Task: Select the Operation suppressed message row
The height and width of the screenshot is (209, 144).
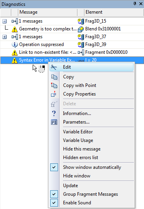Action: [72, 45]
